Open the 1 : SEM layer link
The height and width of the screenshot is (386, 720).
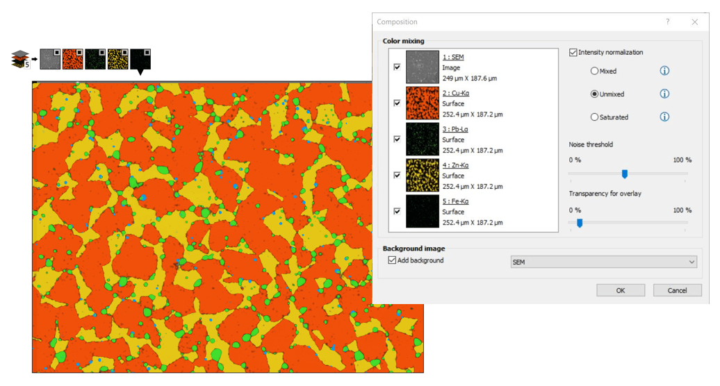(x=453, y=57)
